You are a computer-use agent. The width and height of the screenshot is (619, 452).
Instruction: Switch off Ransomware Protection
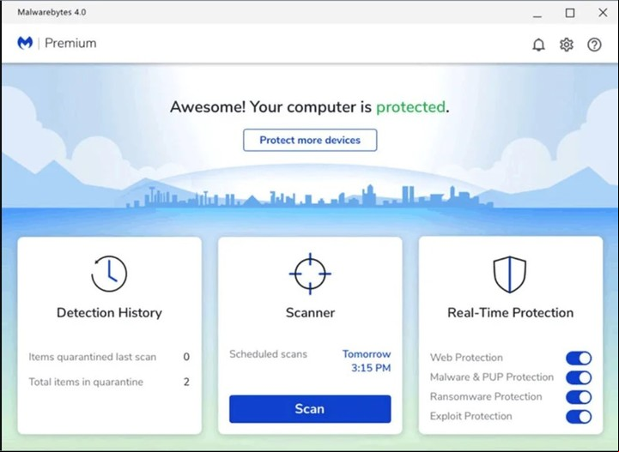click(x=579, y=397)
